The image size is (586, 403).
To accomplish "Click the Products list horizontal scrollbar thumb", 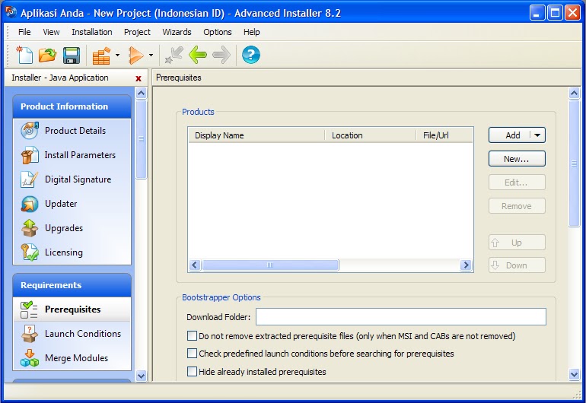I will (x=270, y=265).
